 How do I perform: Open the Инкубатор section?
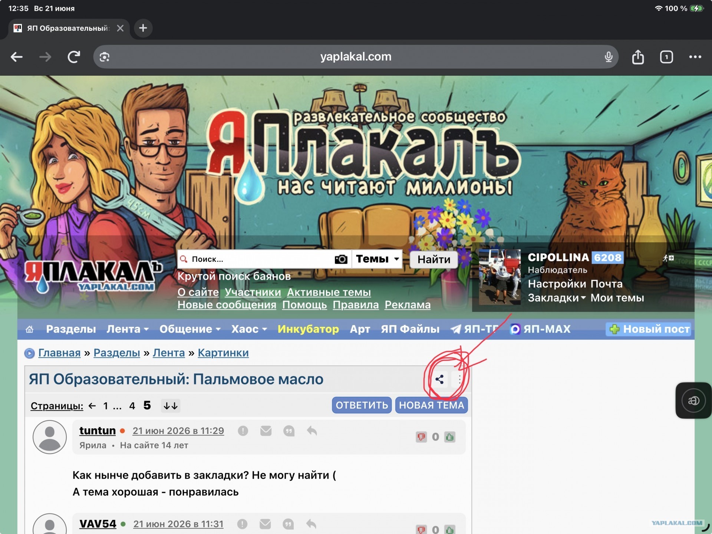click(x=308, y=329)
